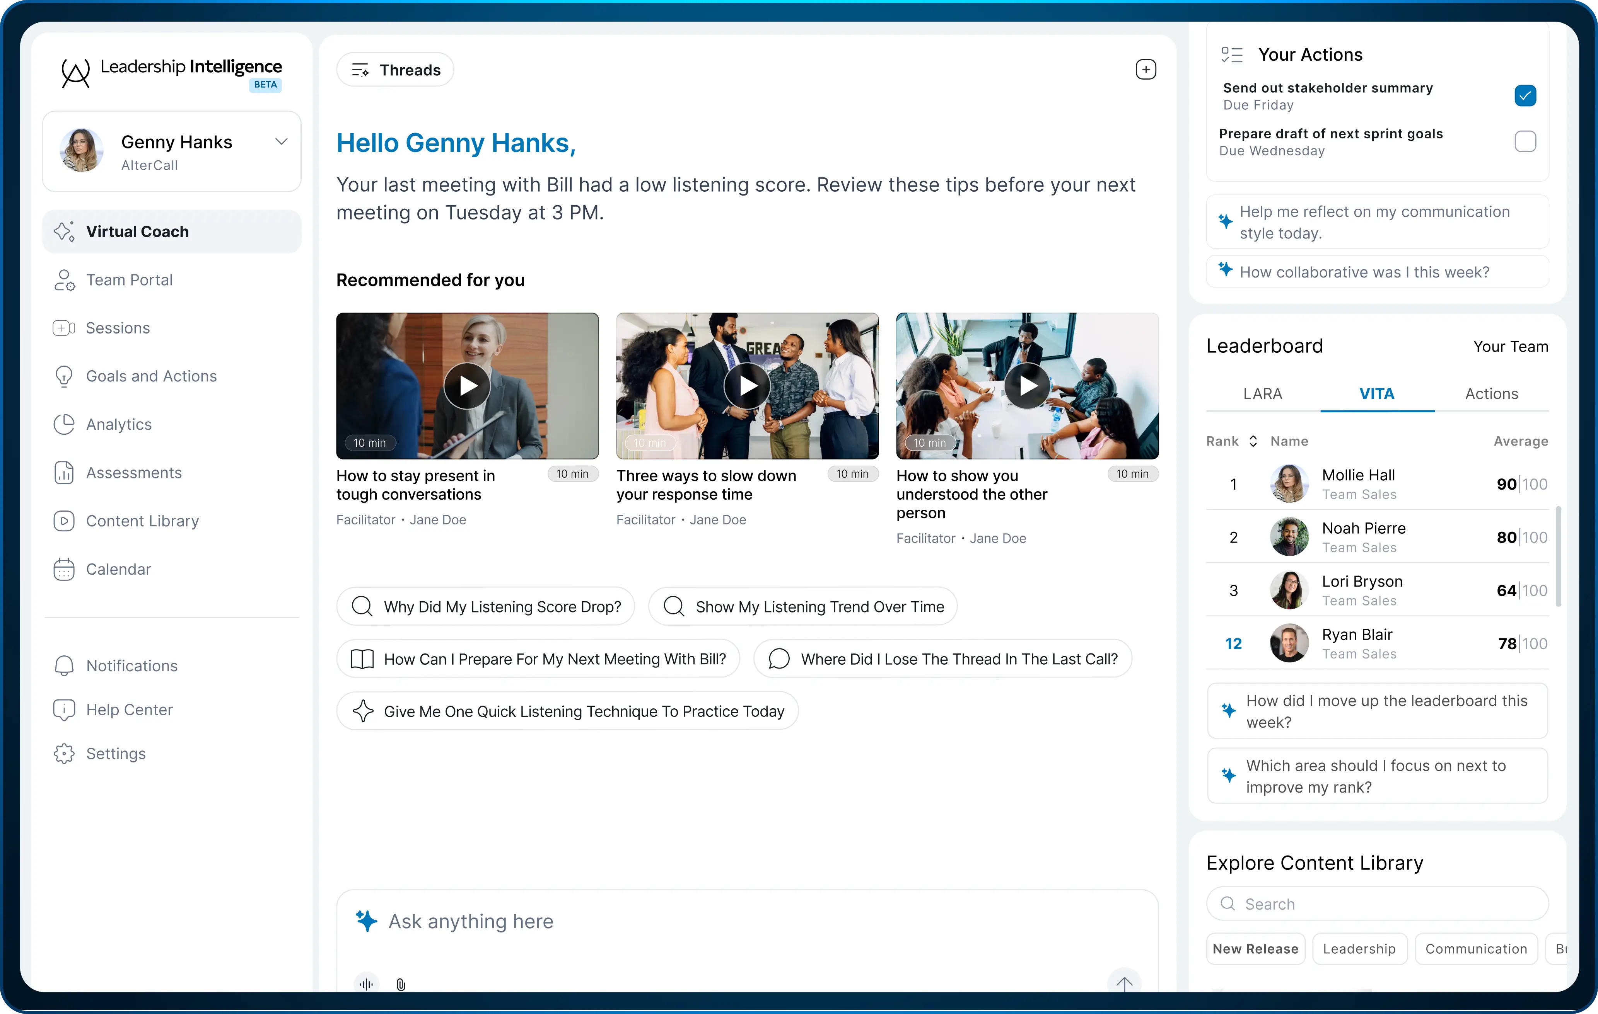Screen dimensions: 1598x1014
Task: Play the How to stay present video
Action: 467,385
